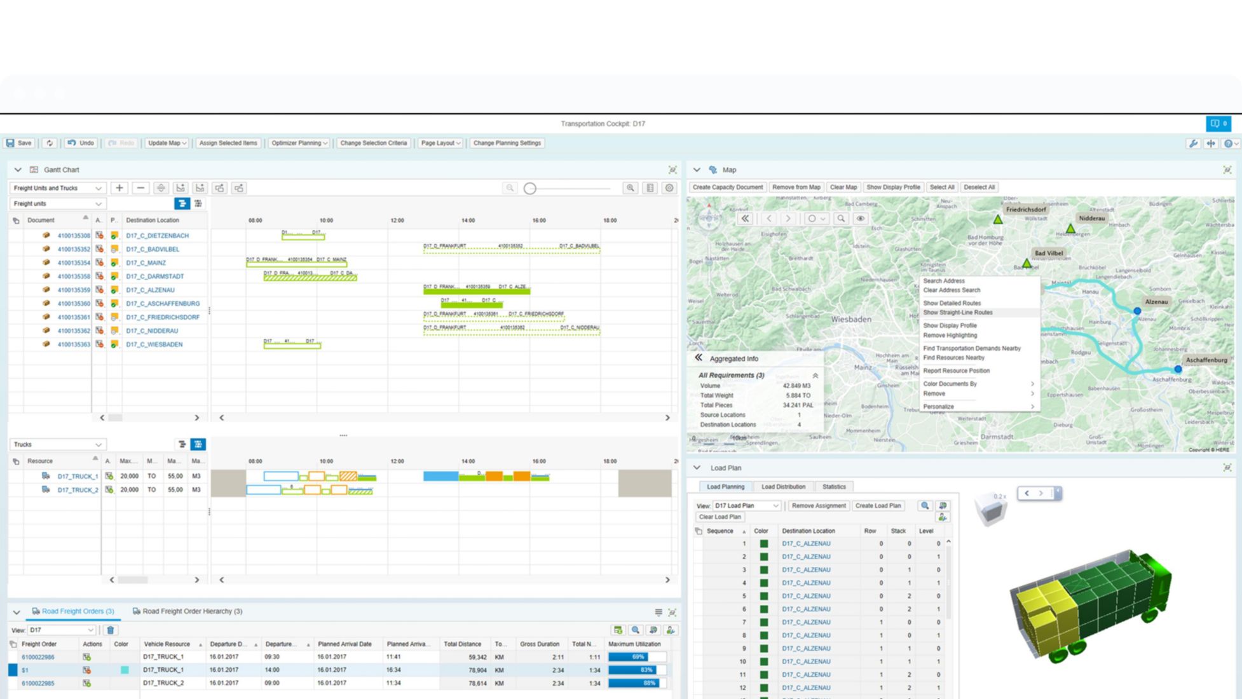Click the plus icon in Gantt toolbar
The image size is (1242, 699).
[x=119, y=188]
